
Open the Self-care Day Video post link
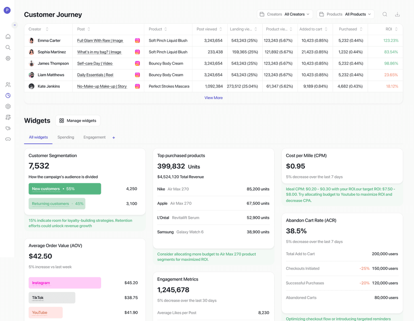point(95,63)
